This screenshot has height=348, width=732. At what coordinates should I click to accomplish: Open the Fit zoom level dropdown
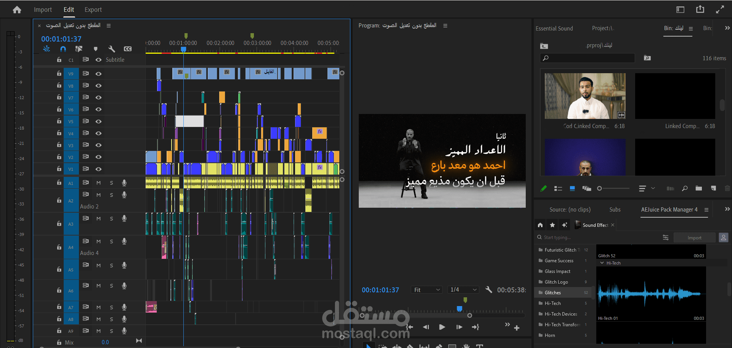[427, 290]
